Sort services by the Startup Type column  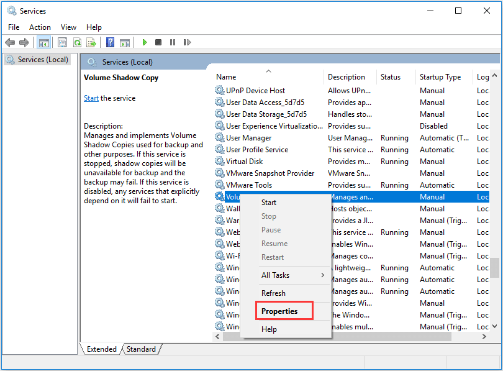440,77
